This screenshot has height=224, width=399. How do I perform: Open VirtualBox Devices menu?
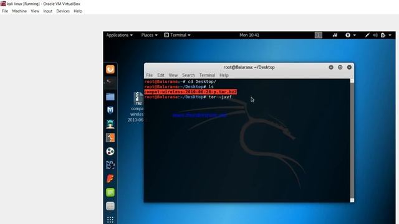[63, 11]
